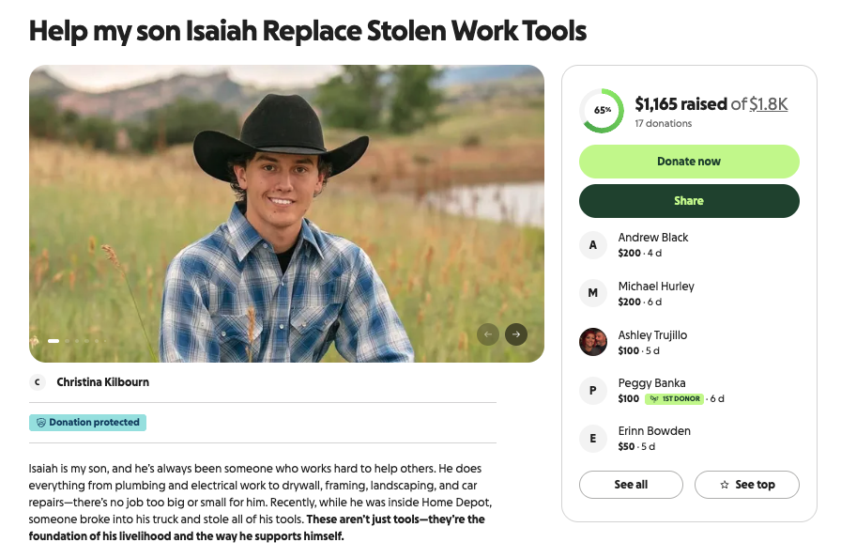Show top donations with See top
Image resolution: width=841 pixels, height=558 pixels.
tap(747, 485)
